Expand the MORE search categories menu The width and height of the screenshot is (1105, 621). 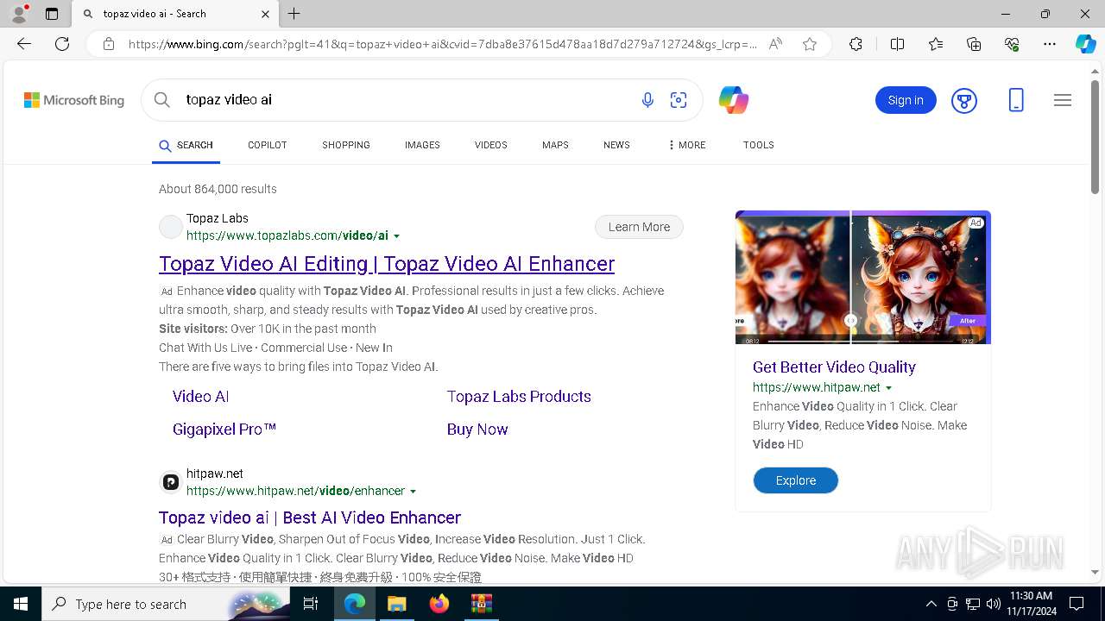click(x=686, y=145)
